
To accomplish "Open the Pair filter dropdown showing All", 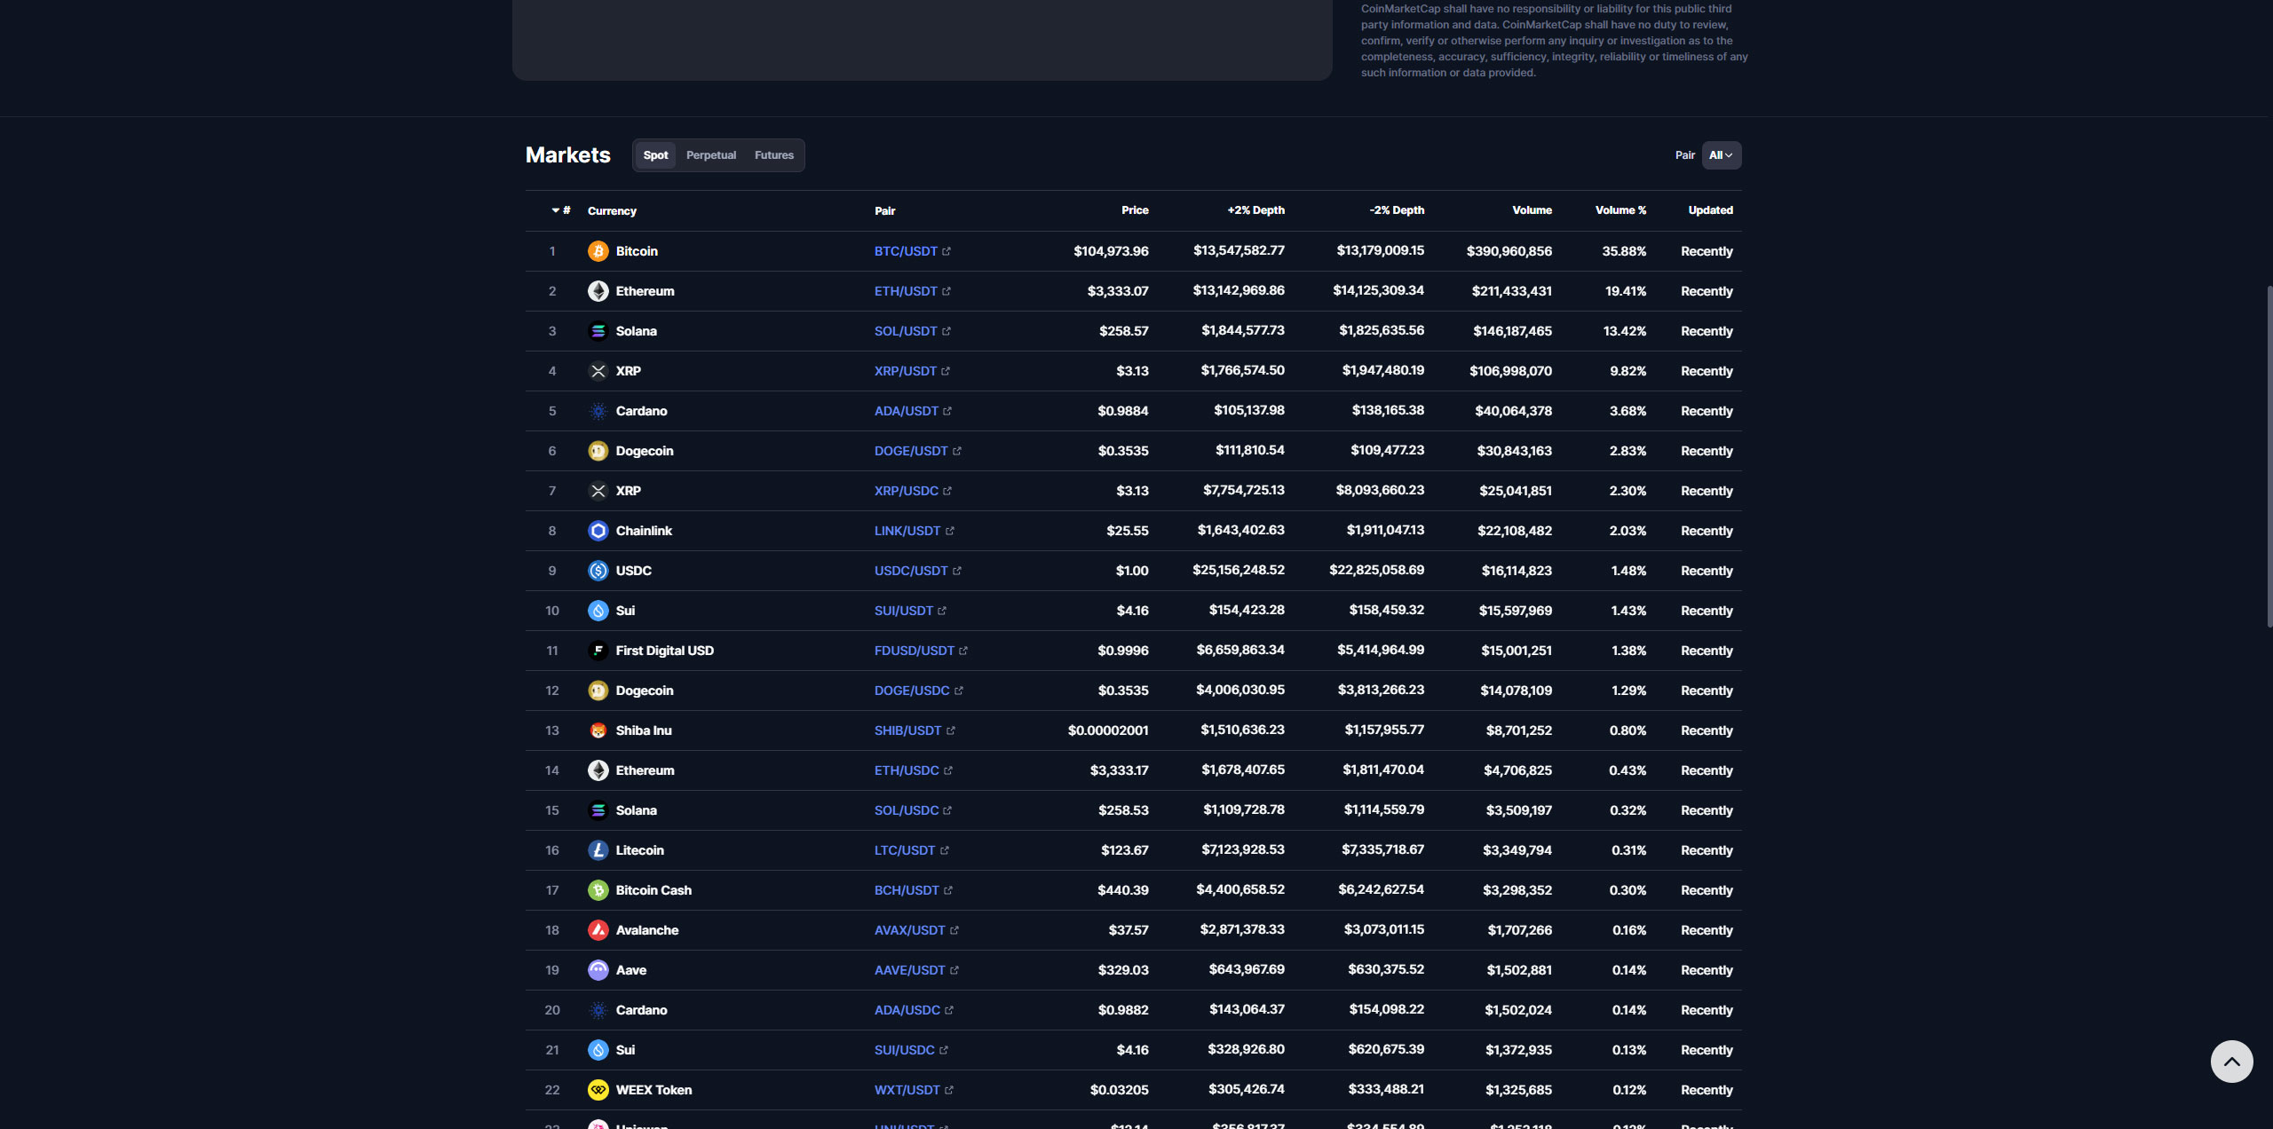I will point(1721,155).
